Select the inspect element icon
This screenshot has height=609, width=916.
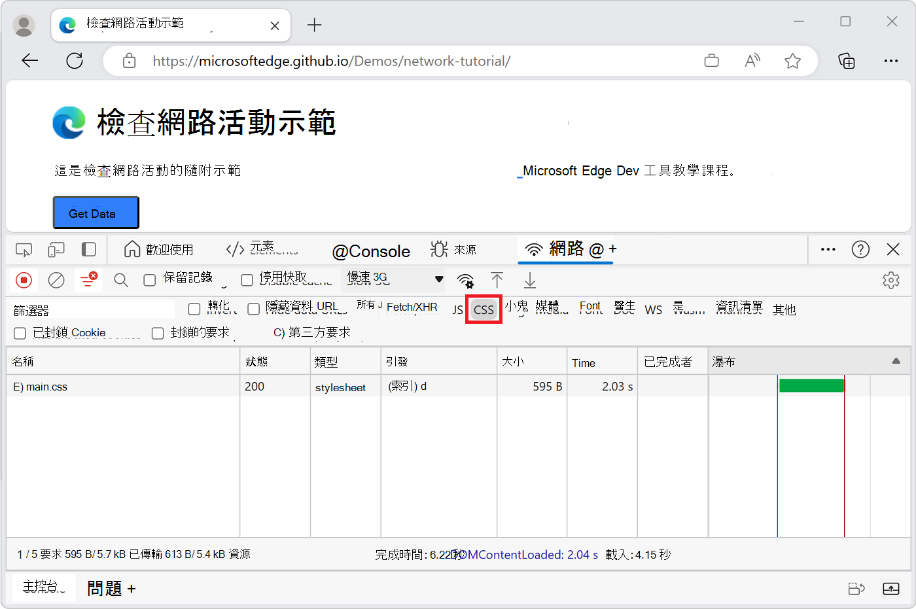coord(24,249)
